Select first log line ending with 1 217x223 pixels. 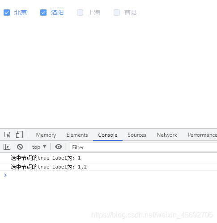tap(108, 158)
